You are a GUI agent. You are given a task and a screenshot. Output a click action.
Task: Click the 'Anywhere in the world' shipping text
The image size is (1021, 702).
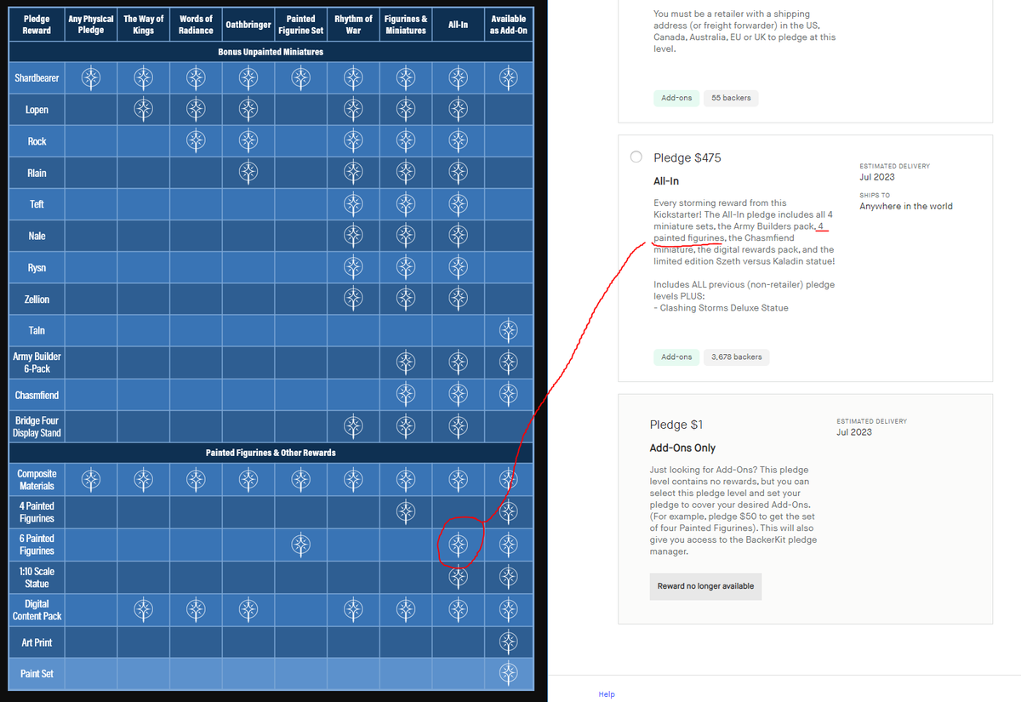pyautogui.click(x=906, y=206)
